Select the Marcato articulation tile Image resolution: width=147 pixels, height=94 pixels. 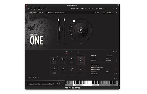point(81,71)
